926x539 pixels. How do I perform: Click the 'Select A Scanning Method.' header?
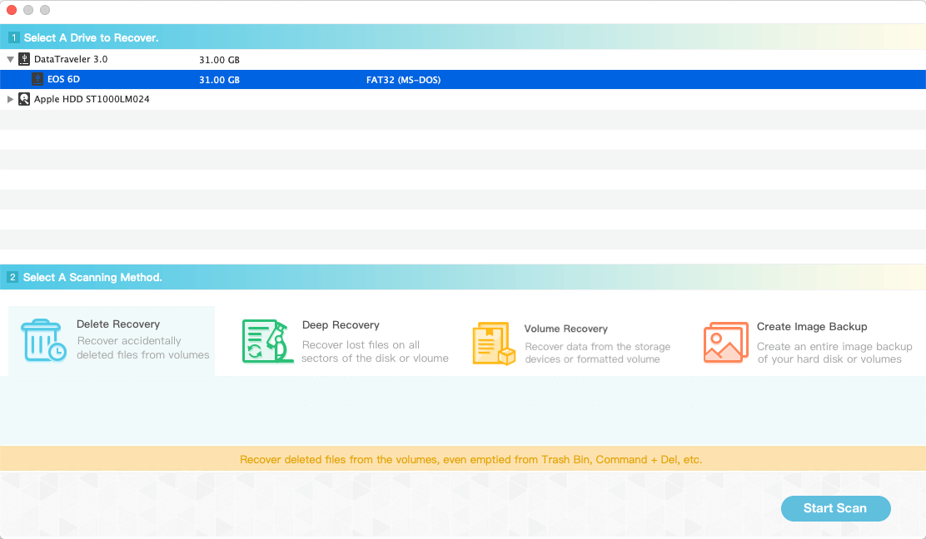[92, 277]
